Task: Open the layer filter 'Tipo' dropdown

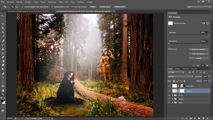Action: [x=176, y=72]
